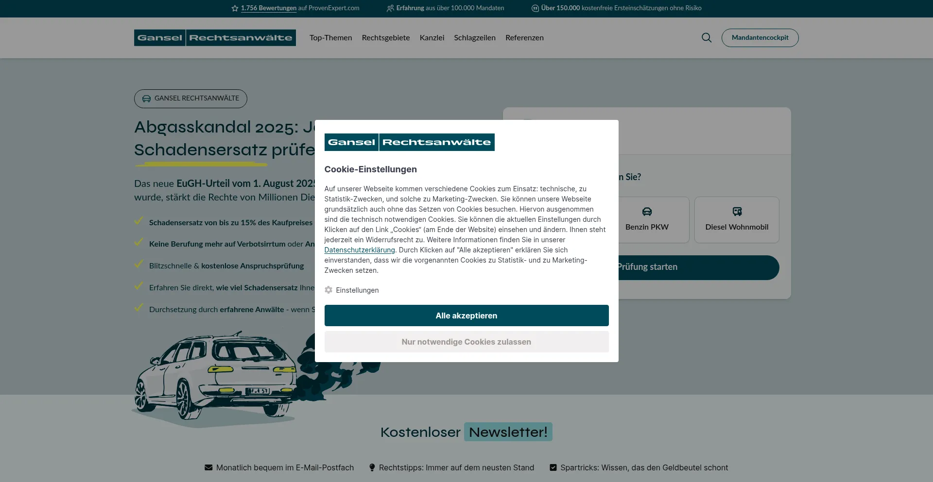This screenshot has height=482, width=933.
Task: Click the search magnifier icon in header
Action: coord(706,38)
